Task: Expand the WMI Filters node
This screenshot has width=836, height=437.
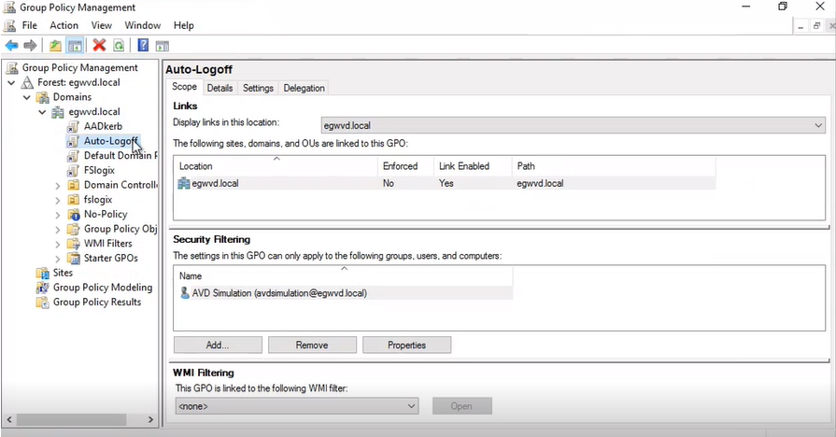Action: coord(58,244)
